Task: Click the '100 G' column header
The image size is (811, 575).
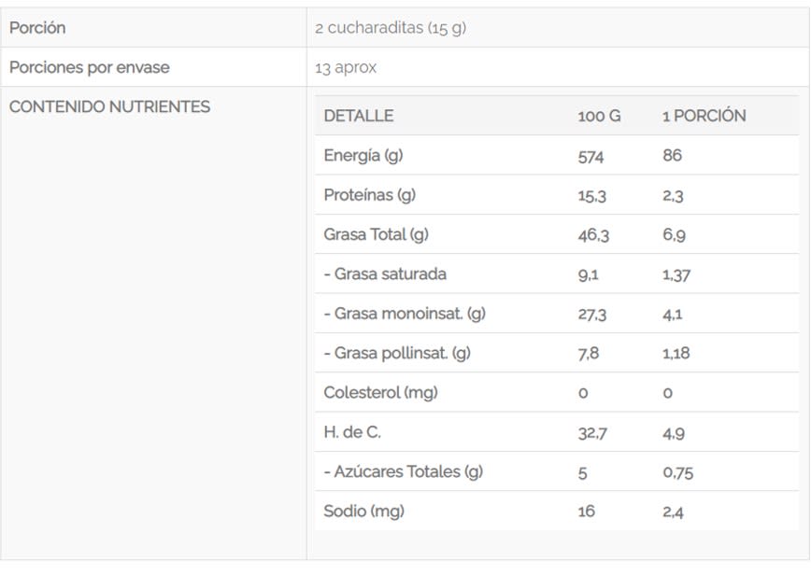Action: 599,116
